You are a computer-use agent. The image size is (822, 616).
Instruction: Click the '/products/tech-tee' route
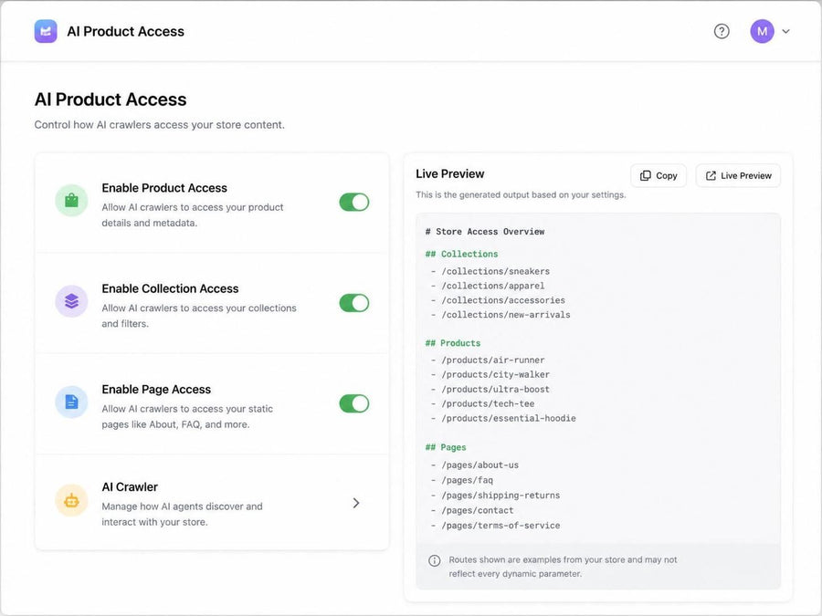point(488,404)
